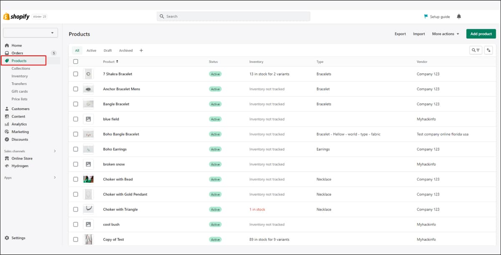The height and width of the screenshot is (255, 501).
Task: Select the cool bush checkbox
Action: (x=76, y=224)
